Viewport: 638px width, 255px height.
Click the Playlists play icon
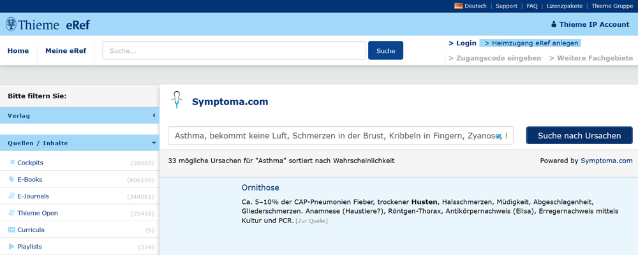11,247
